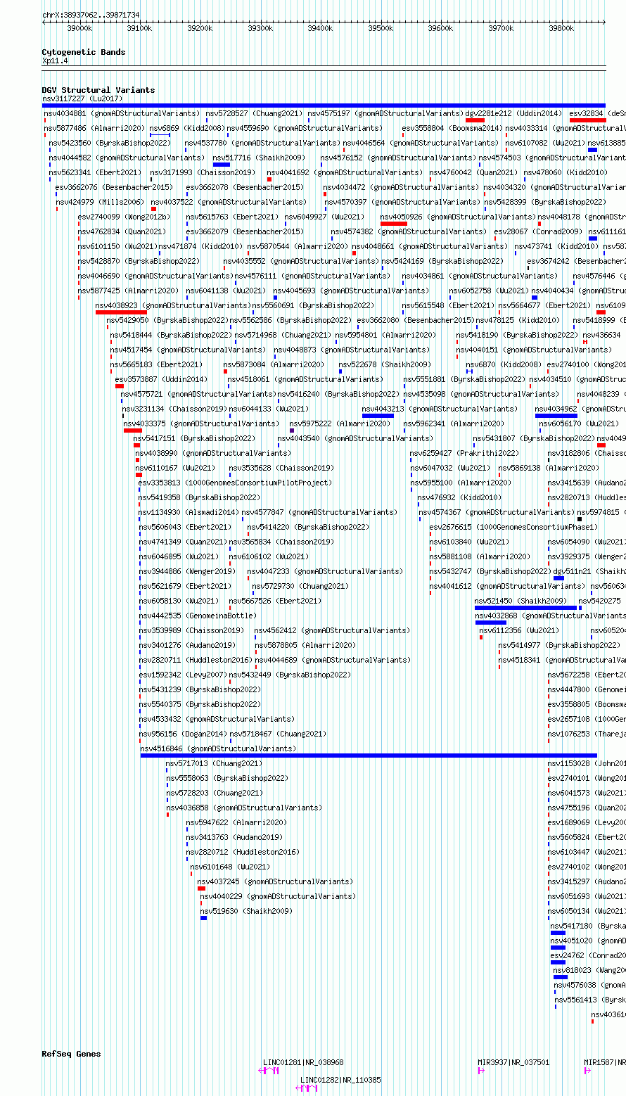Click label 'nsv6101648 (Wu2021)'
Screen dimensions: 626x1096
[x=230, y=867]
